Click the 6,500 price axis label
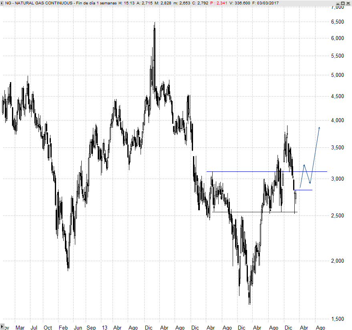Image resolution: width=352 pixels, height=330 pixels. pyautogui.click(x=338, y=22)
